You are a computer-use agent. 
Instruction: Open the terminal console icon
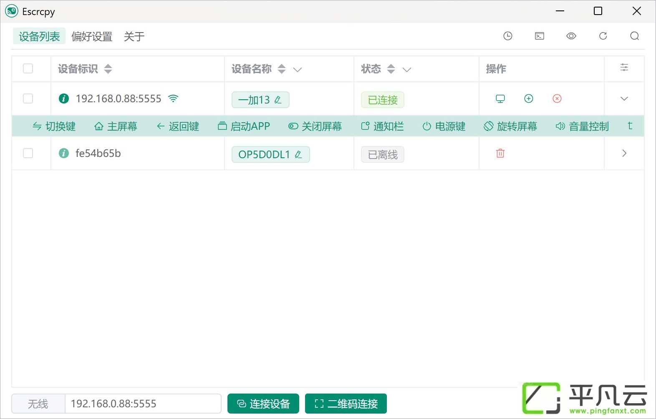click(x=540, y=36)
